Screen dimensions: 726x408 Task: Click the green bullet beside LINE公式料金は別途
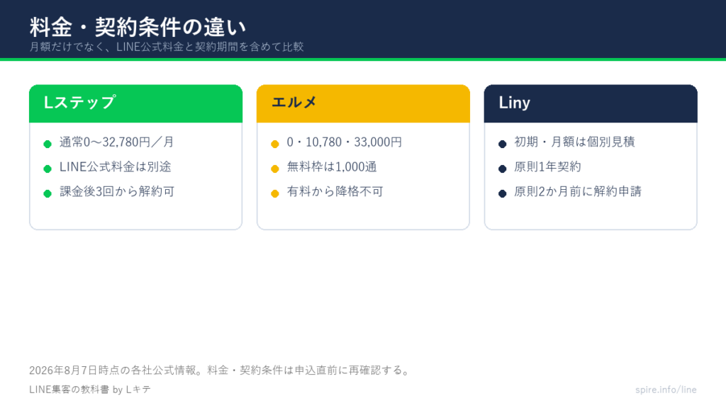[x=48, y=169]
